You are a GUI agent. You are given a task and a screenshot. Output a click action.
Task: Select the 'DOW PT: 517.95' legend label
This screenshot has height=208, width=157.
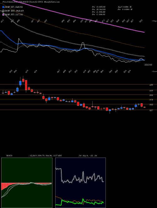click(14, 14)
